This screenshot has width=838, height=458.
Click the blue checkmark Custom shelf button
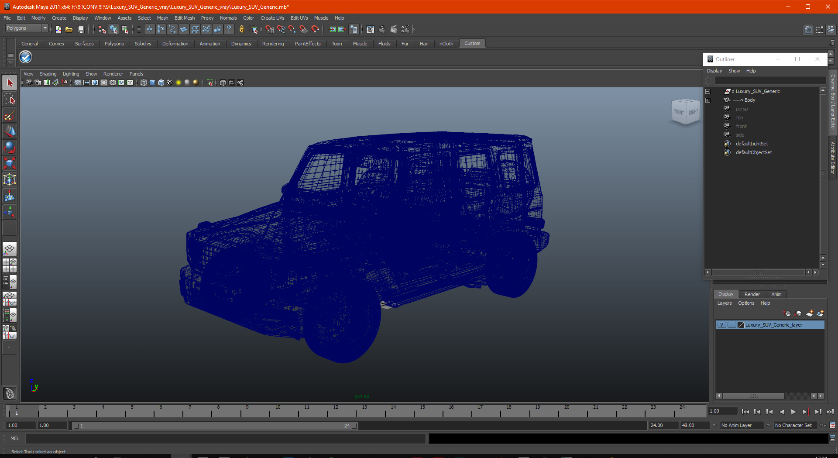pyautogui.click(x=26, y=57)
